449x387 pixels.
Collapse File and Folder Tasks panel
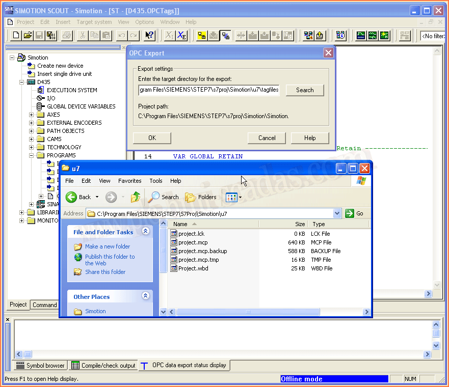[x=145, y=232]
